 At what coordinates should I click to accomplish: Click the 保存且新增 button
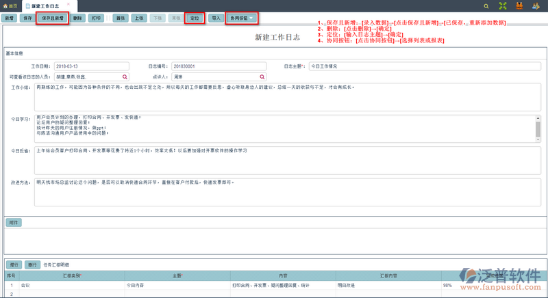click(x=53, y=18)
